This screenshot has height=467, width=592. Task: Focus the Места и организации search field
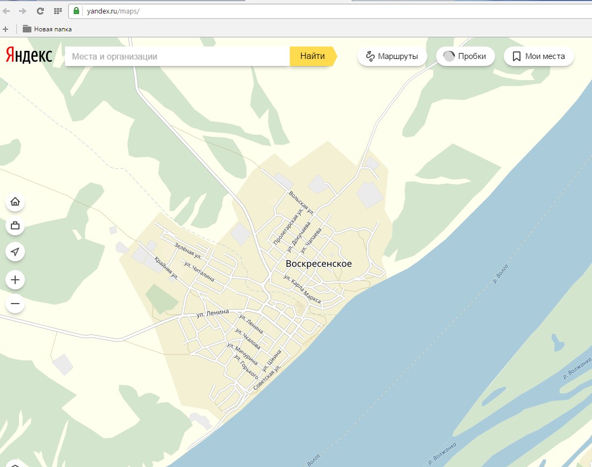177,56
